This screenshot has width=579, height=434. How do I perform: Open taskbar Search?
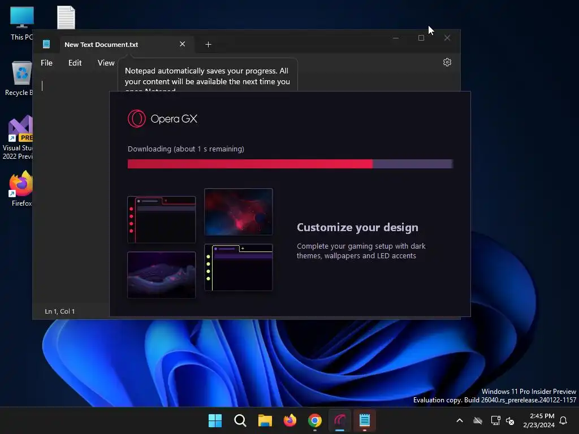coord(240,420)
